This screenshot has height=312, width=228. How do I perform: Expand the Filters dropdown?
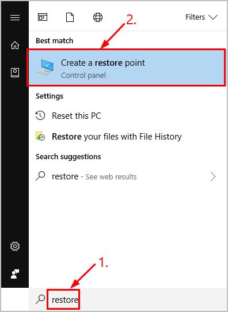[x=202, y=17]
